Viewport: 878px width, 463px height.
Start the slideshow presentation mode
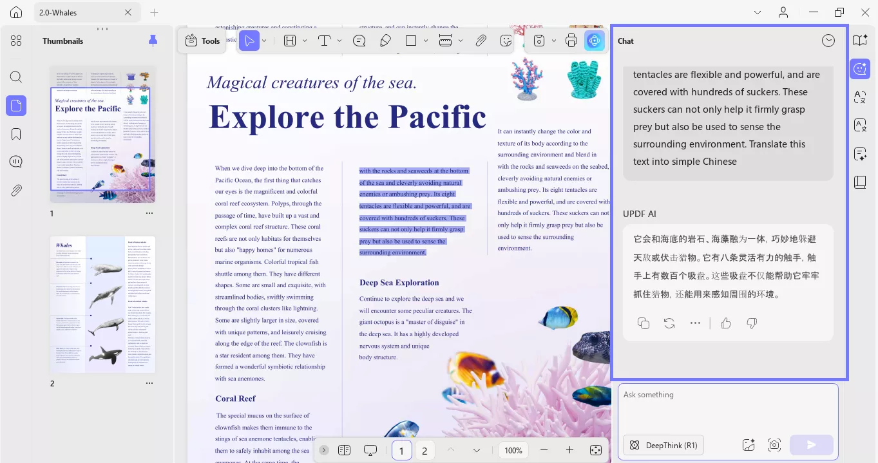(x=370, y=450)
